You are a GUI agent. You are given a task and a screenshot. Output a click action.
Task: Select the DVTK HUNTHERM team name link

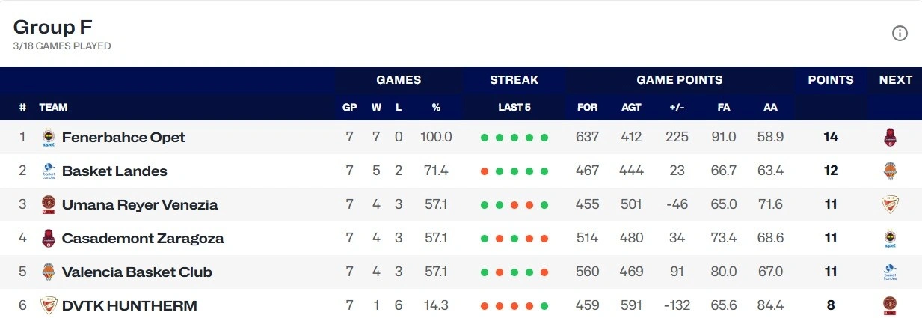coord(129,305)
